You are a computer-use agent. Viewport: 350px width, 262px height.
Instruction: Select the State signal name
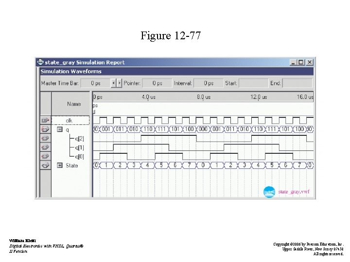tap(71, 165)
